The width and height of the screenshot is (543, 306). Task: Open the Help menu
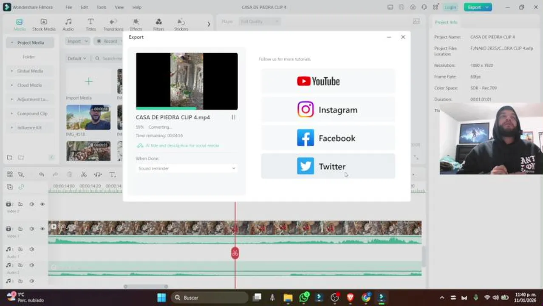[137, 7]
